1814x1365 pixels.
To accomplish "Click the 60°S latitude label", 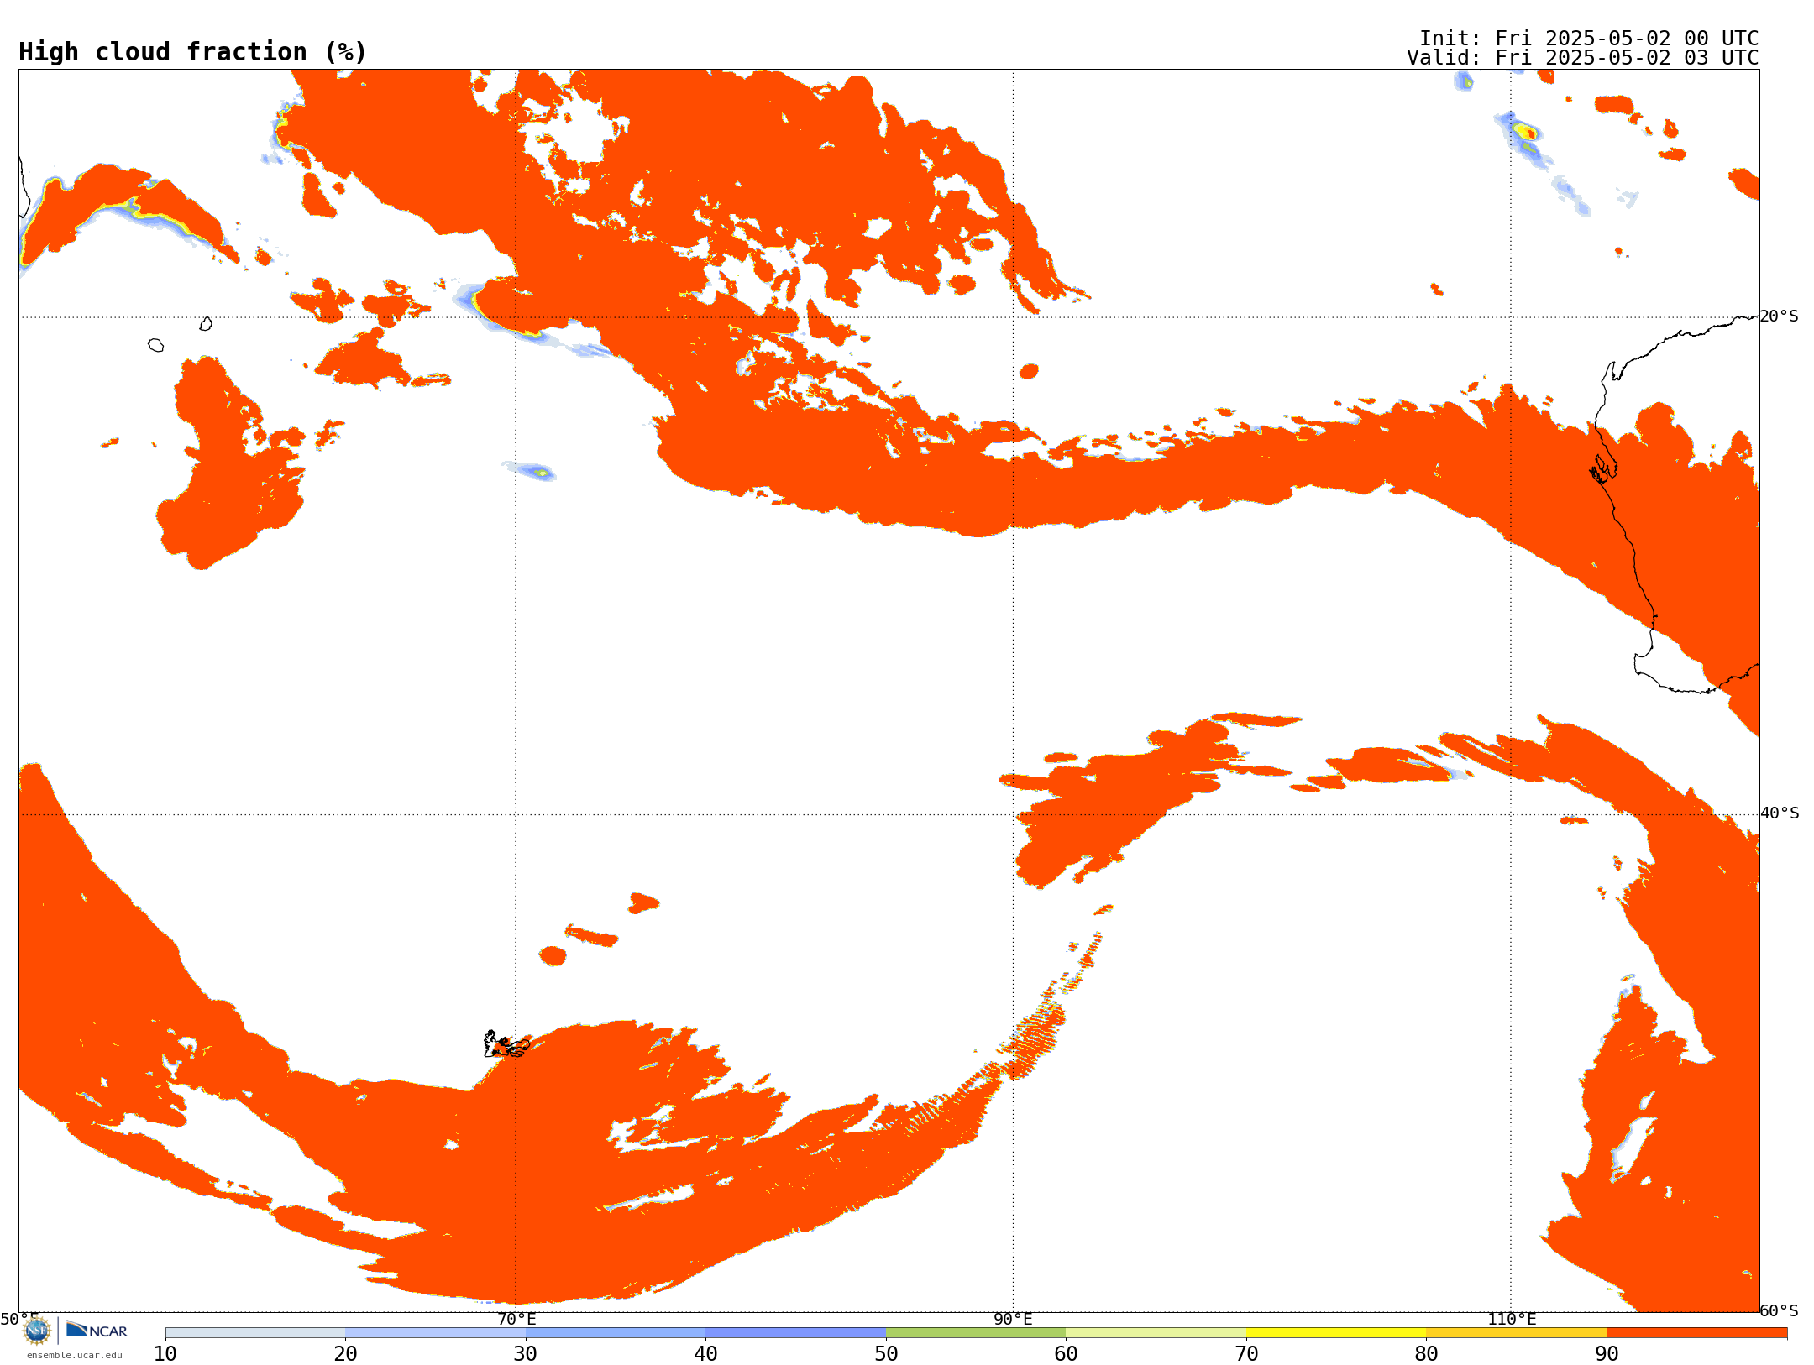I will pos(1780,1310).
